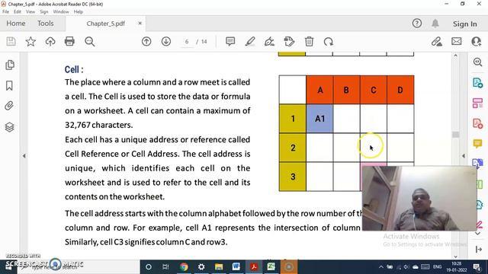488x274 pixels.
Task: Close the Chapter_5.pdf tab
Action: 140,24
